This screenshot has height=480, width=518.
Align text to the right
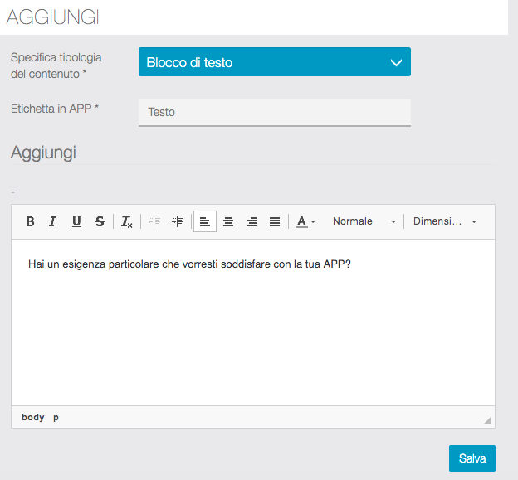[252, 221]
